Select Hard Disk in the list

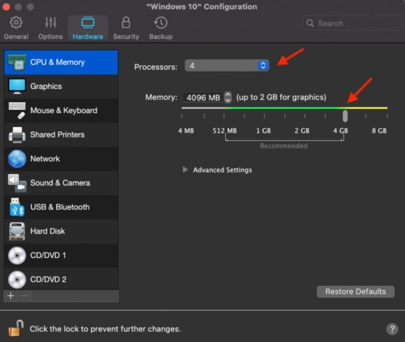[61, 231]
